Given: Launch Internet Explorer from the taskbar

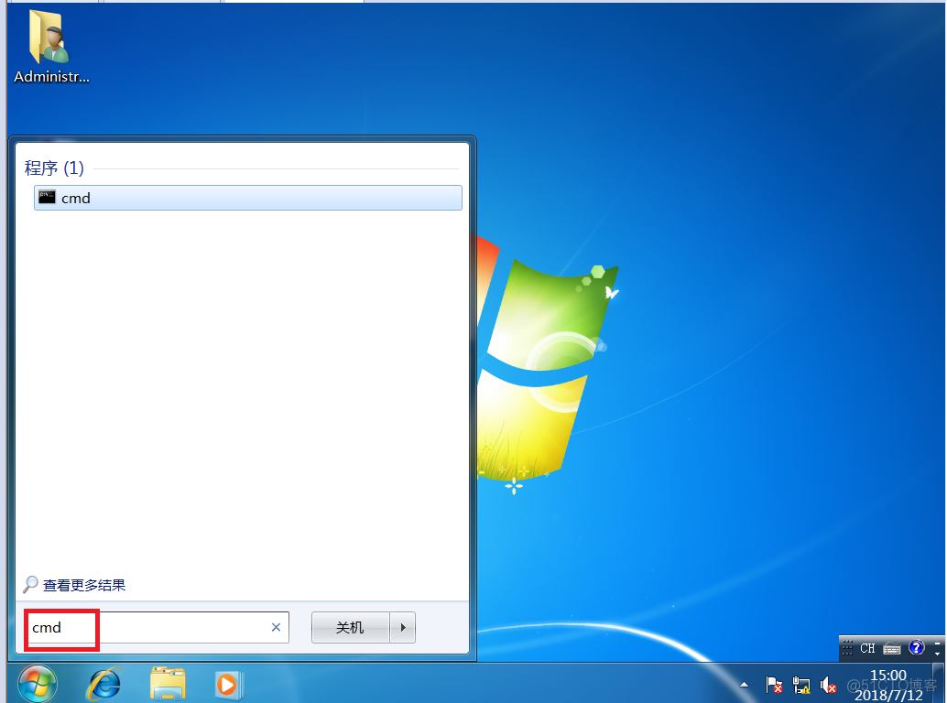Looking at the screenshot, I should pos(104,685).
